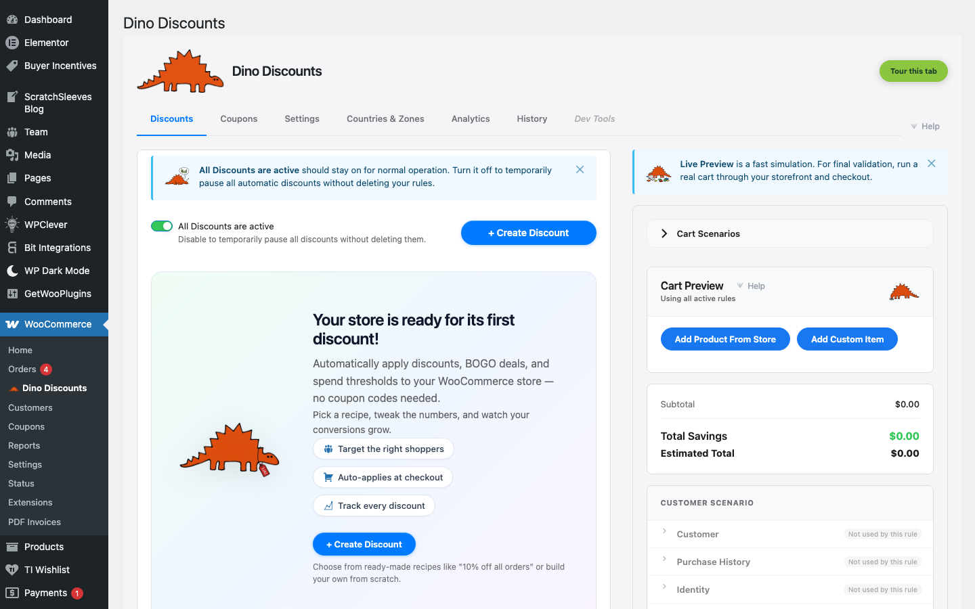This screenshot has height=609, width=975.
Task: Click the Estimated Total amount
Action: click(905, 453)
